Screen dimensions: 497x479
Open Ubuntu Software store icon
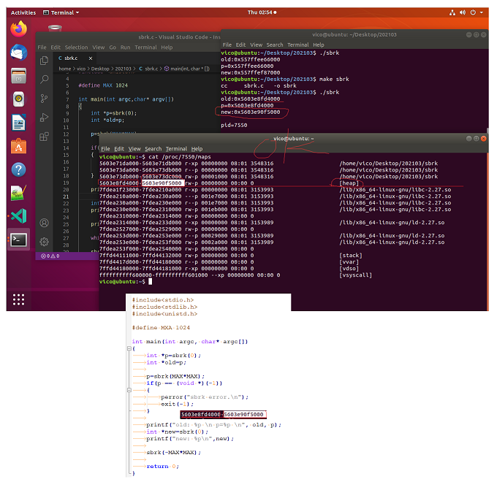pos(19,146)
